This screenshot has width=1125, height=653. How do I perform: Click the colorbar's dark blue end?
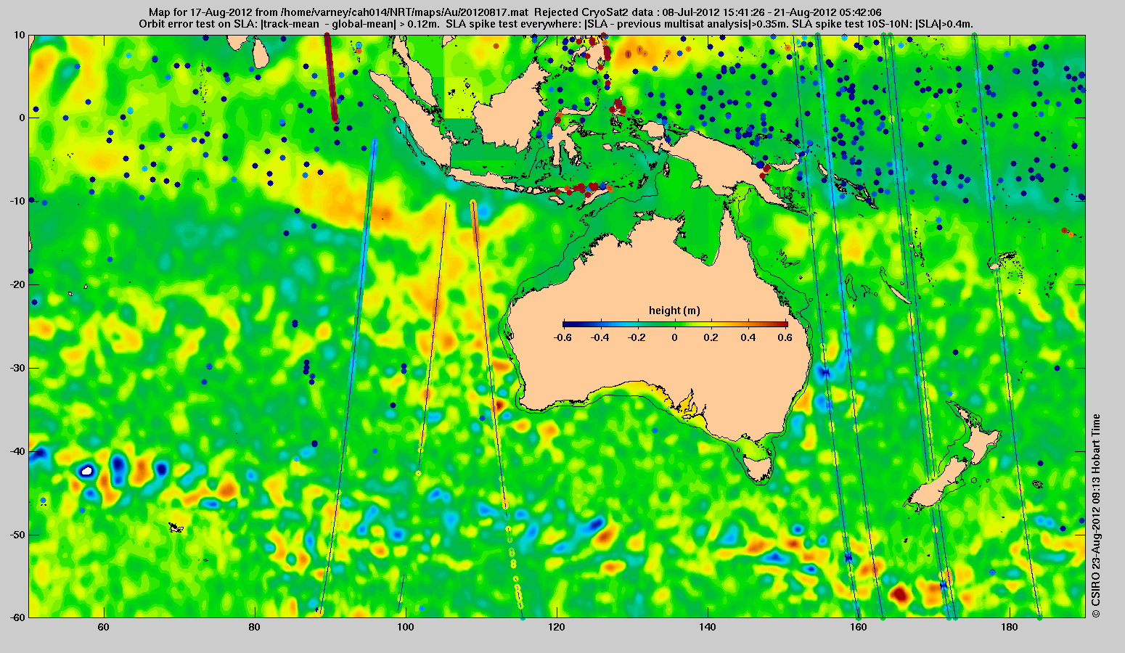coord(568,324)
